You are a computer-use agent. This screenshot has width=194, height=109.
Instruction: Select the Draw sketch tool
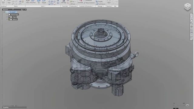click(9, 2)
